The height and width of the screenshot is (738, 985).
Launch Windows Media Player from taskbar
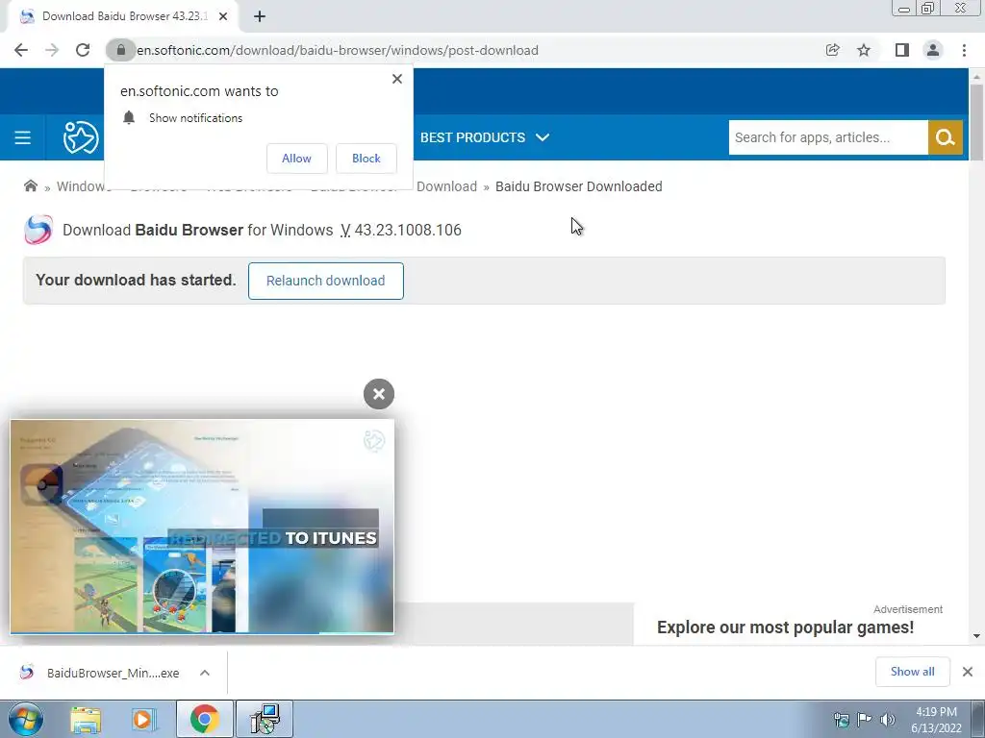(x=143, y=719)
